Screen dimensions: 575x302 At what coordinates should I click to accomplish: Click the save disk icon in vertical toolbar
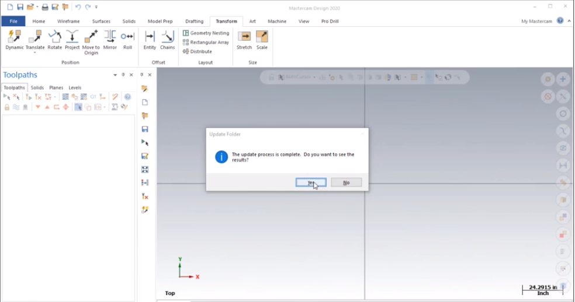point(145,129)
